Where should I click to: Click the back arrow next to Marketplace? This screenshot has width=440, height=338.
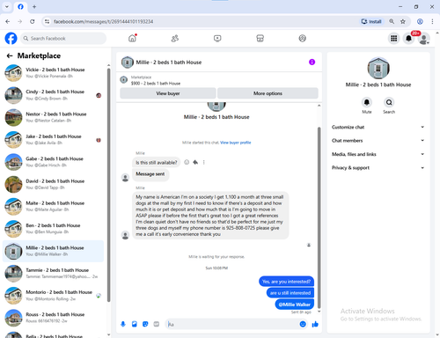(10, 55)
